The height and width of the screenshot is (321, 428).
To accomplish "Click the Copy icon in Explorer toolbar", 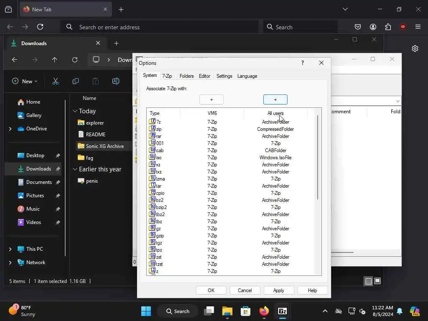I will point(76,81).
